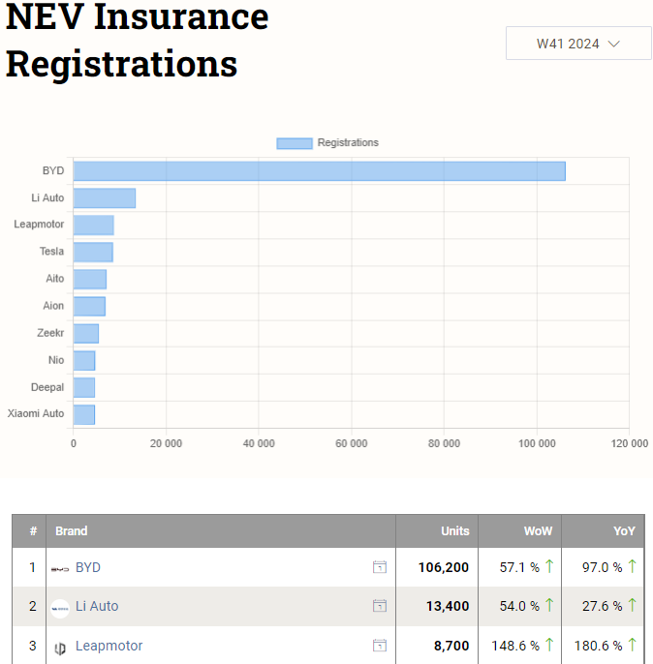Screen dimensions: 653x664
Task: Click the 97.0 % YoY value
Action: pos(603,567)
